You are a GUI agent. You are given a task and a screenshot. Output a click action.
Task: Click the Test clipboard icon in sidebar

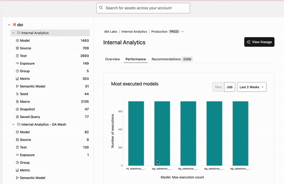tap(17, 56)
